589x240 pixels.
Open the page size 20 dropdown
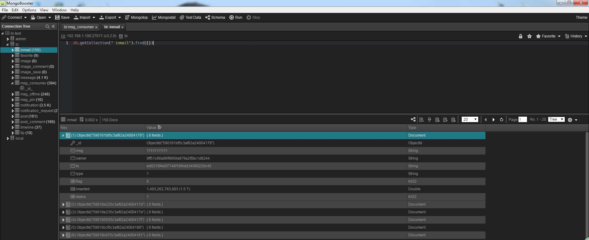click(x=470, y=119)
